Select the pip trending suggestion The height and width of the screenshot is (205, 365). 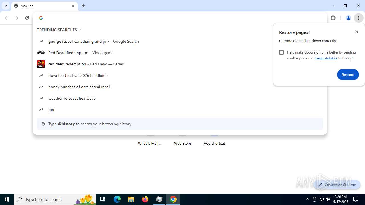pos(180,110)
